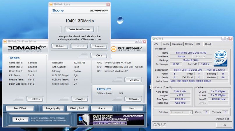
Task: Switch to SPD tab in CPU-Z
Action: pyautogui.click(x=198, y=44)
